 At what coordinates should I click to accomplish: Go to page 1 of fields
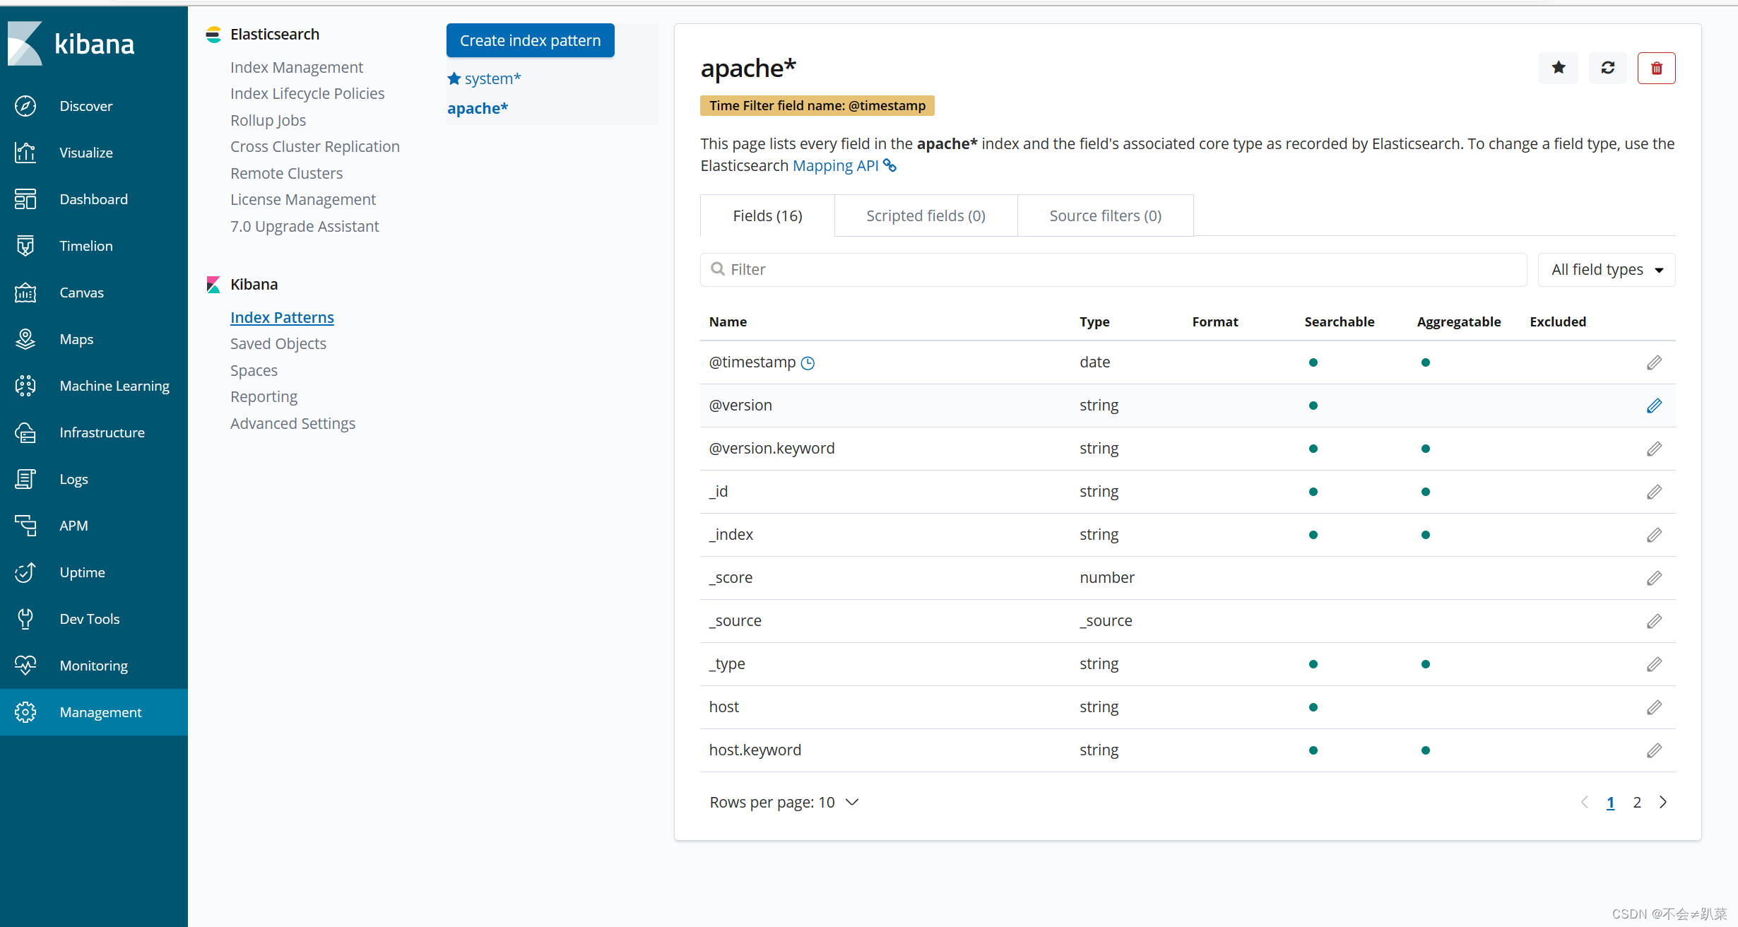(x=1611, y=803)
